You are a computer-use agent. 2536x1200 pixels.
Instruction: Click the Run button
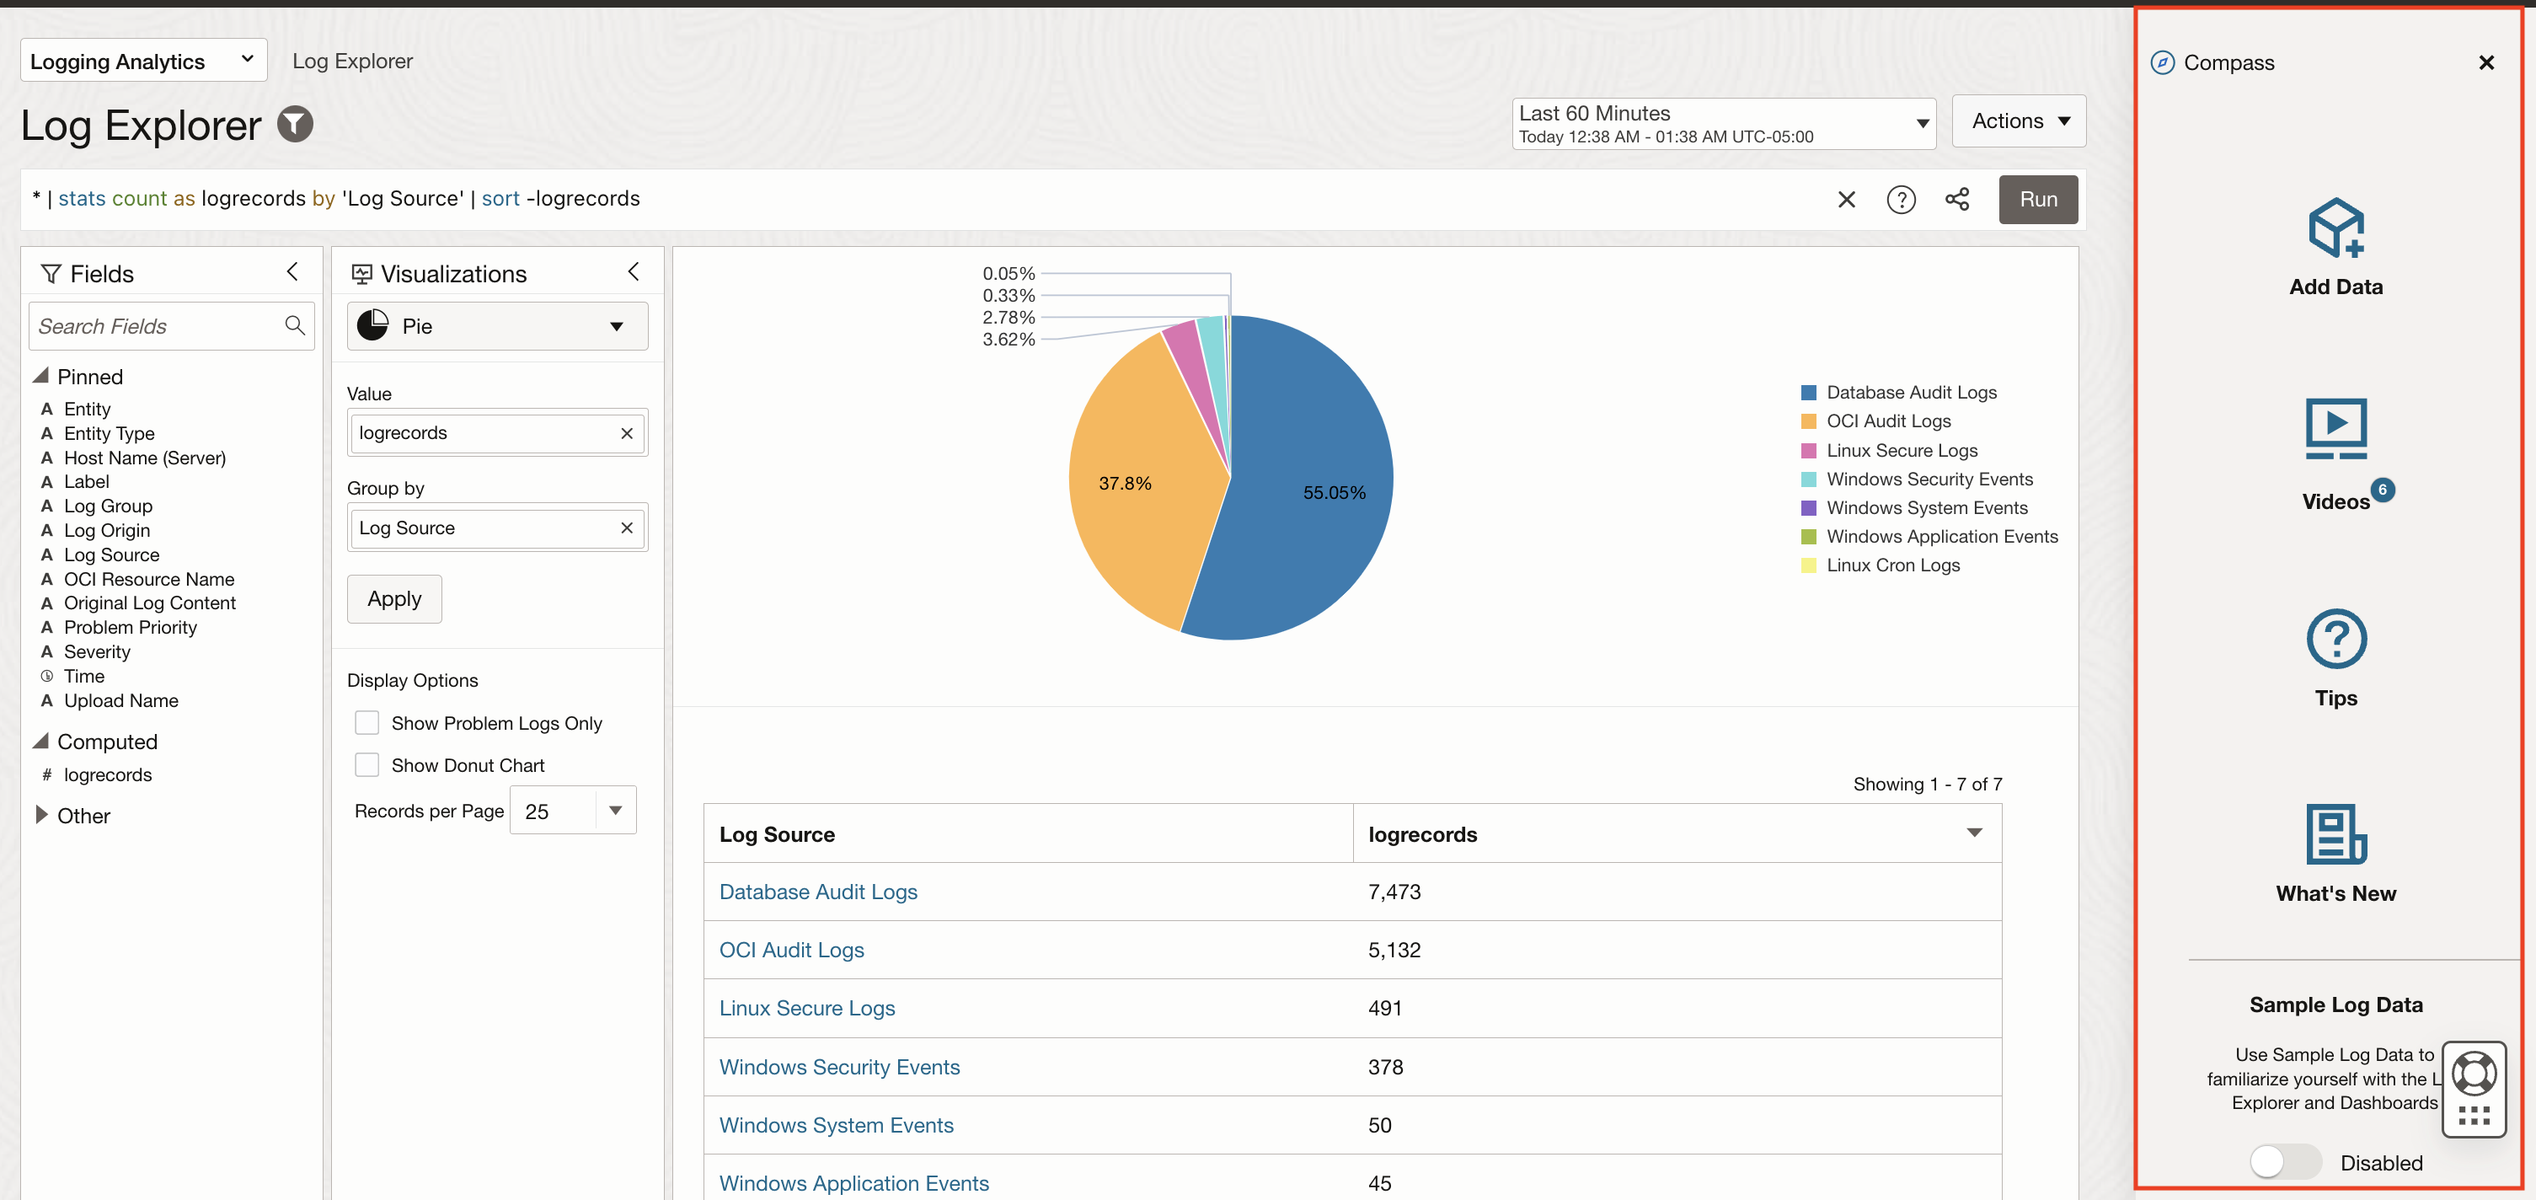(2037, 200)
